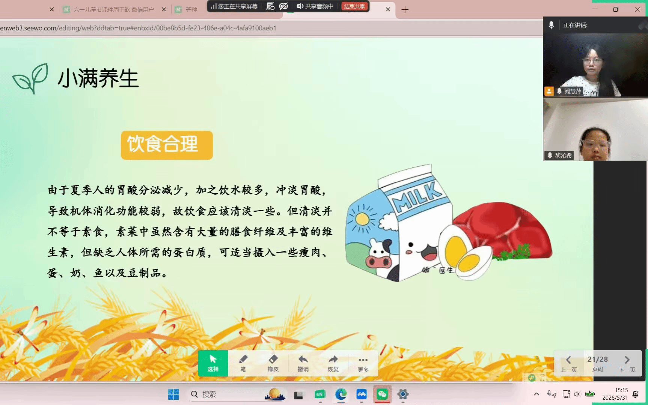
Task: Choose the 笔 pen tool
Action: (x=243, y=363)
